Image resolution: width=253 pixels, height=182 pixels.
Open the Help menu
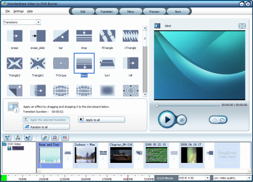30,11
